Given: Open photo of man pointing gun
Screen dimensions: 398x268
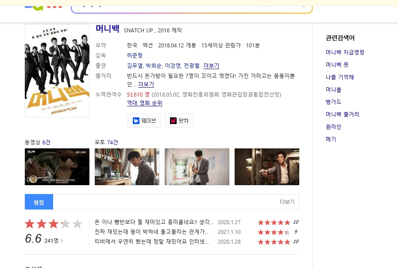Looking at the screenshot, I should (x=267, y=167).
